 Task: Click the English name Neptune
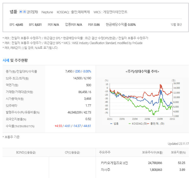click(x=47, y=12)
